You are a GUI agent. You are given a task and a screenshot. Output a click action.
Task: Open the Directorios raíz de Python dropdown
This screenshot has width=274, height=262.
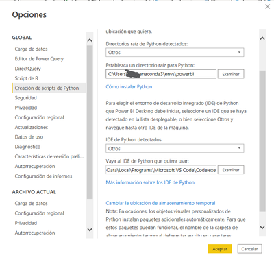coord(175,52)
